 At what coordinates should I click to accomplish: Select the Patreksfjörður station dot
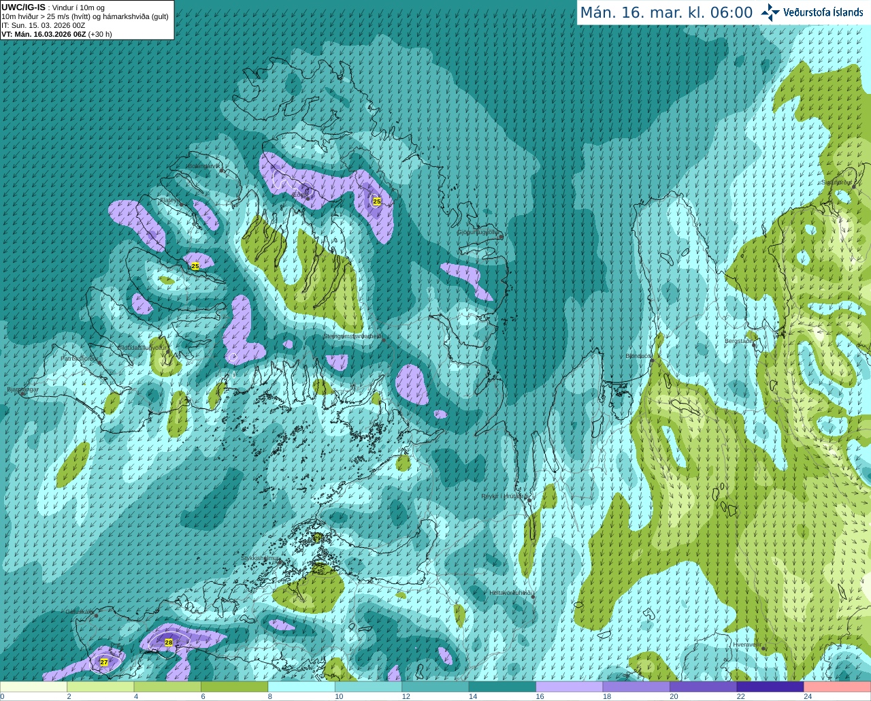coord(100,362)
